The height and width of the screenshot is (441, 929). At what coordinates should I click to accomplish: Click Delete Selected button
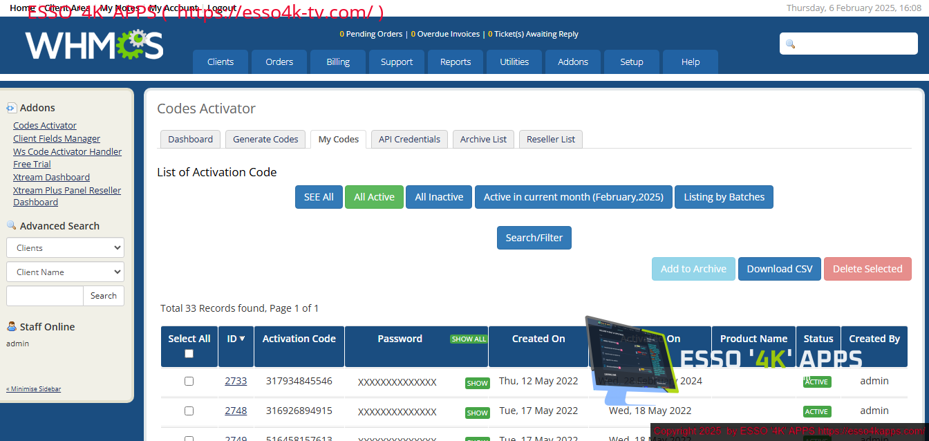[x=867, y=269]
